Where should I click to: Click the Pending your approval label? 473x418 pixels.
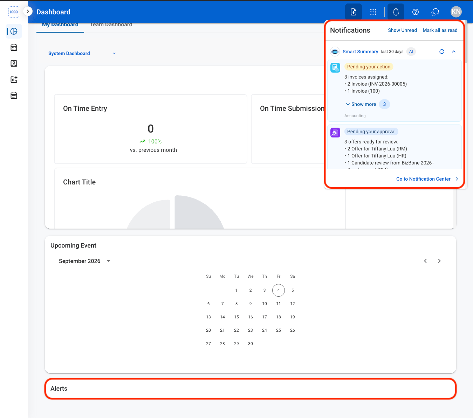click(x=371, y=132)
